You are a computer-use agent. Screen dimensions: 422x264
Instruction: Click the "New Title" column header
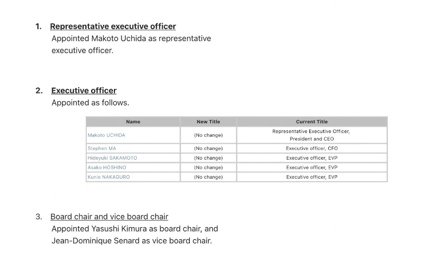(x=208, y=122)
